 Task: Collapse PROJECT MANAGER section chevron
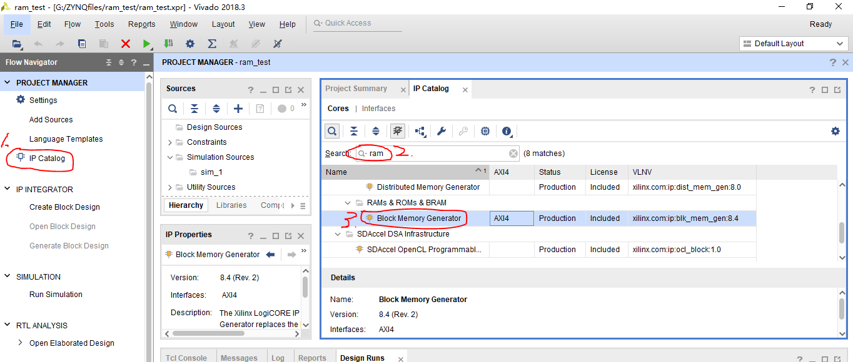click(8, 82)
